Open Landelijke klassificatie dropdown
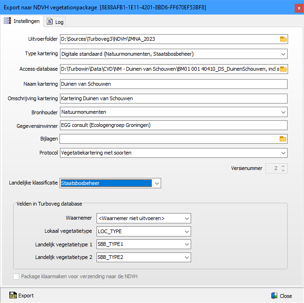Screen dimensions: 304x303 click(157, 183)
